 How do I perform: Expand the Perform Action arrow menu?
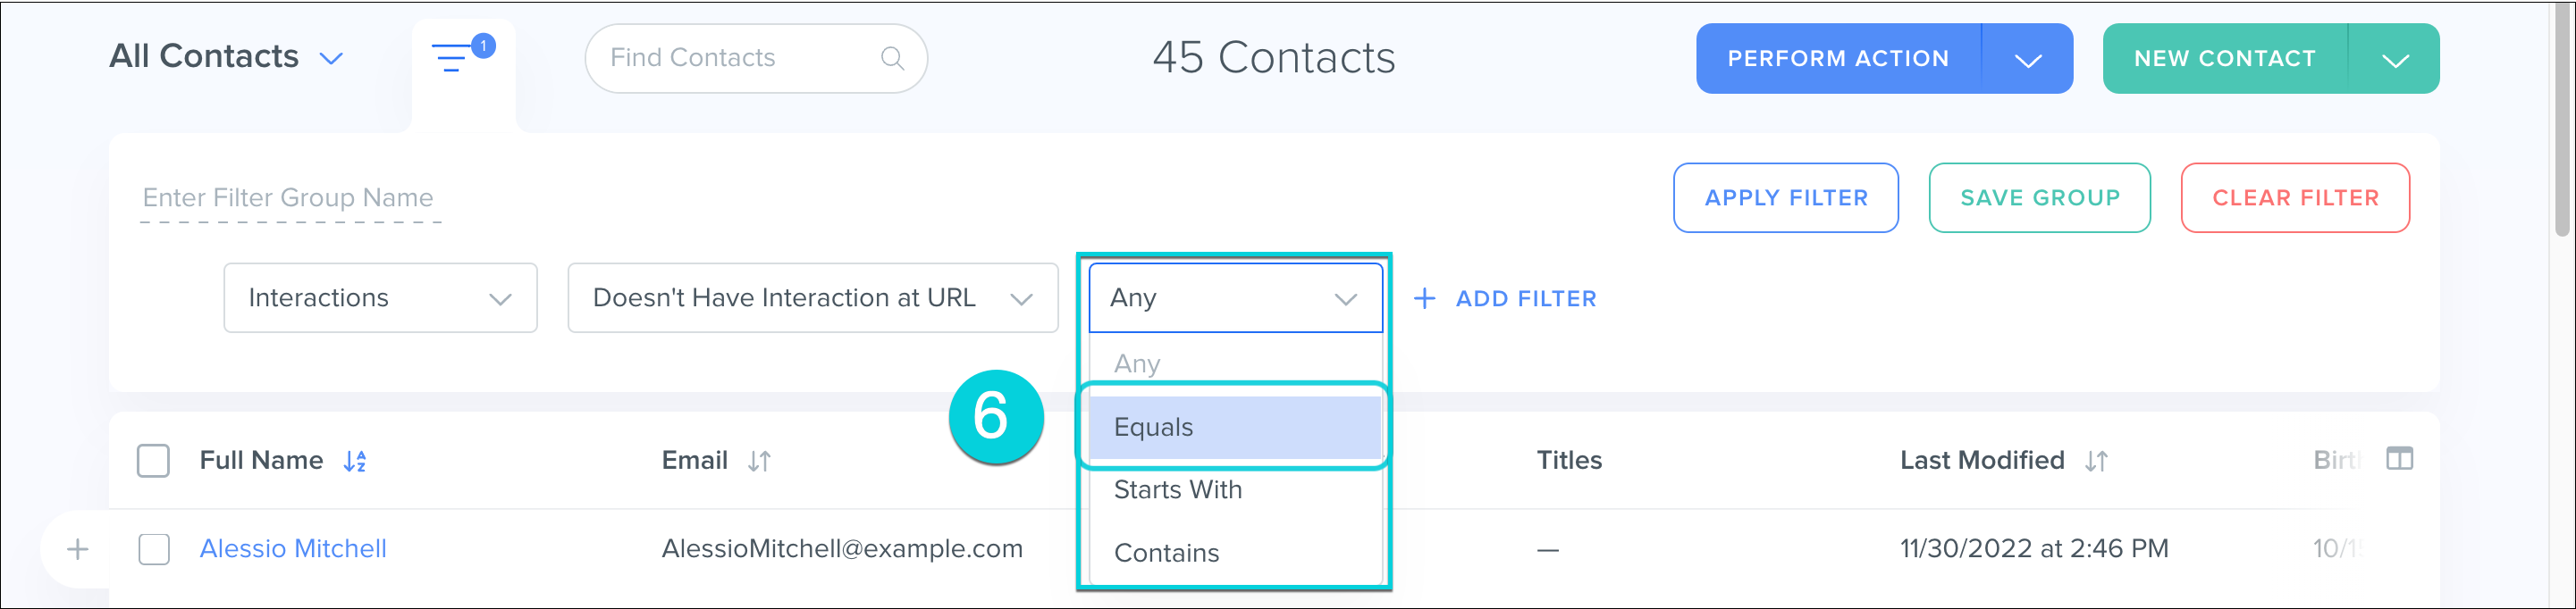[2027, 60]
